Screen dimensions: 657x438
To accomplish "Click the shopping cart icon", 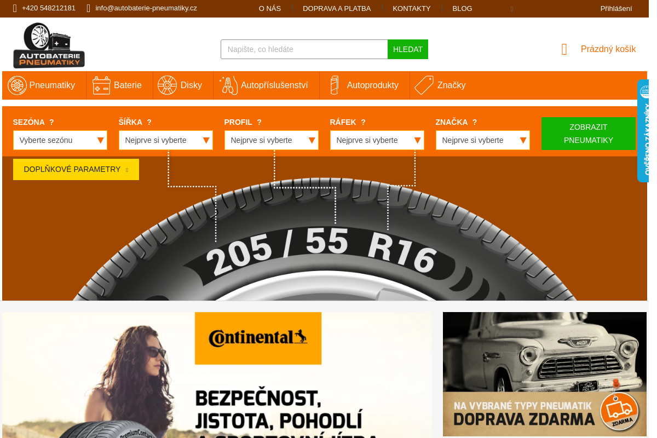I will pos(564,49).
